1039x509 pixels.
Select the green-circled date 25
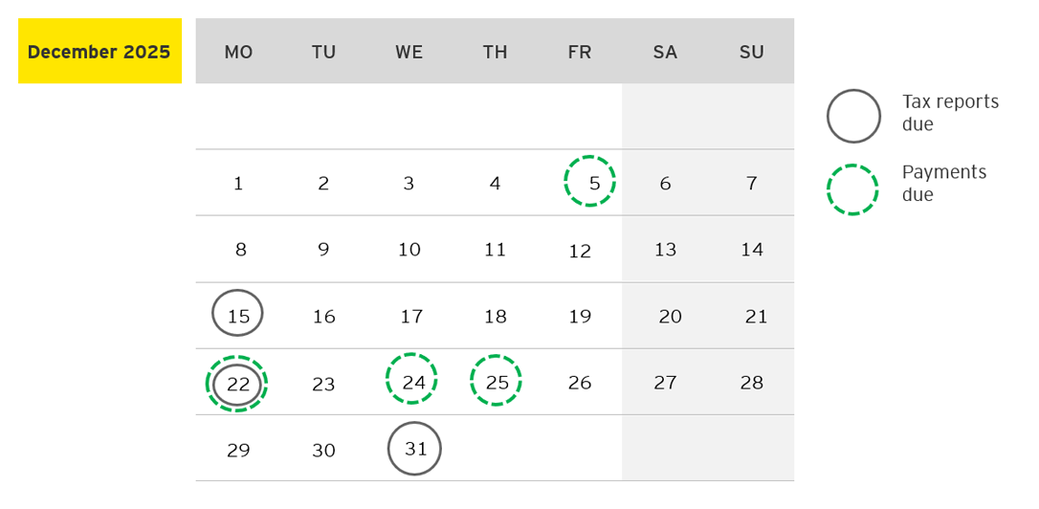pyautogui.click(x=497, y=381)
